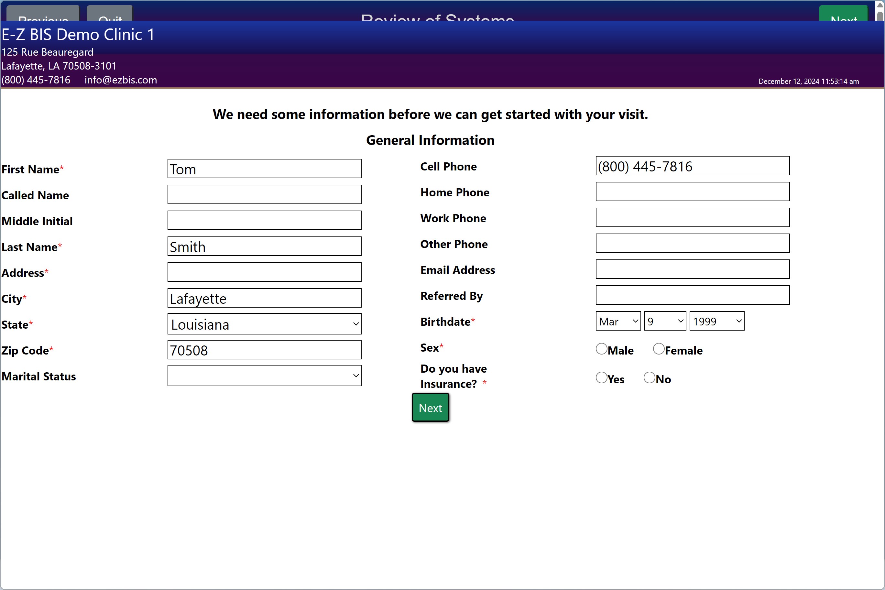Click the Referred By input field

[x=692, y=295]
